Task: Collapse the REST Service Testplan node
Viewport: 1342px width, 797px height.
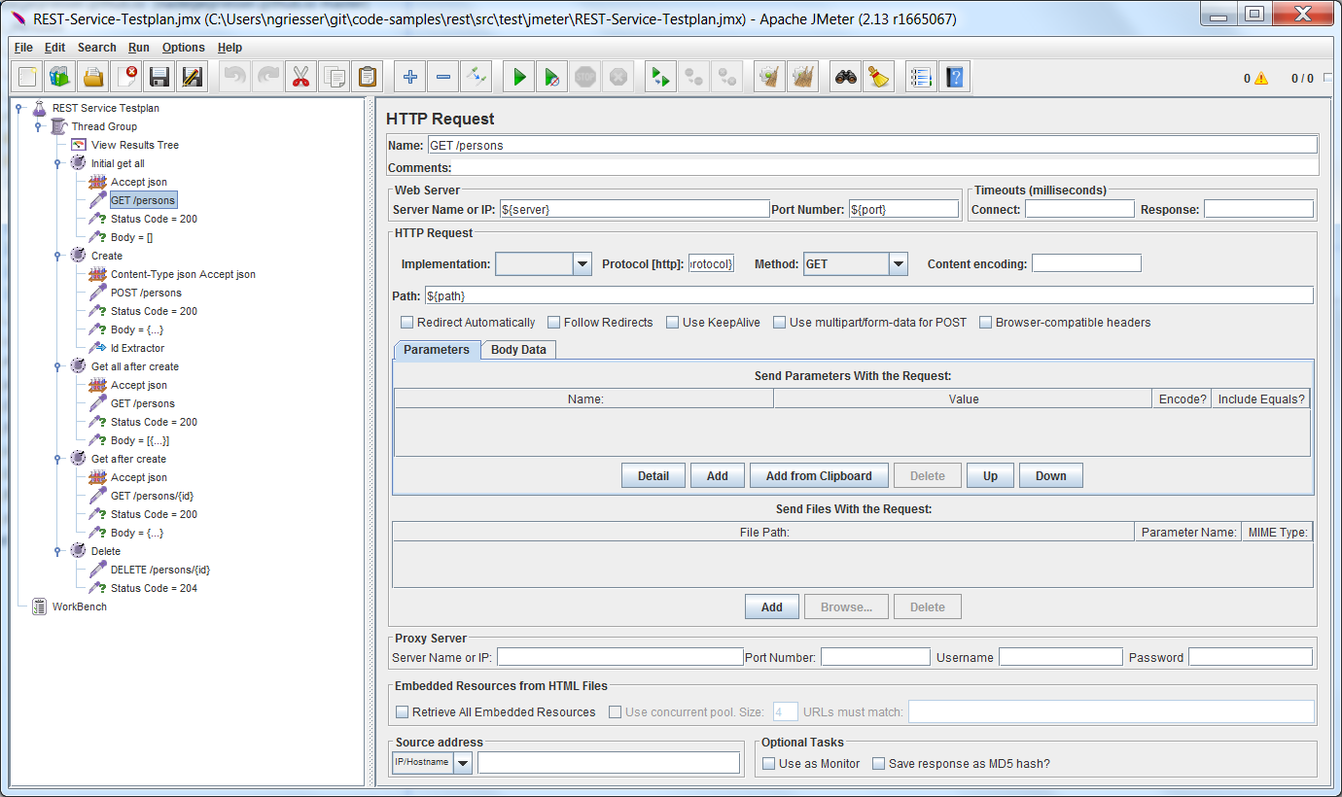Action: tap(18, 108)
